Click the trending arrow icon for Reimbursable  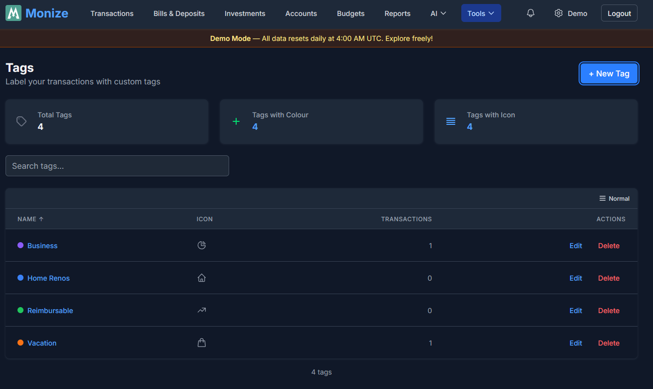[202, 310]
